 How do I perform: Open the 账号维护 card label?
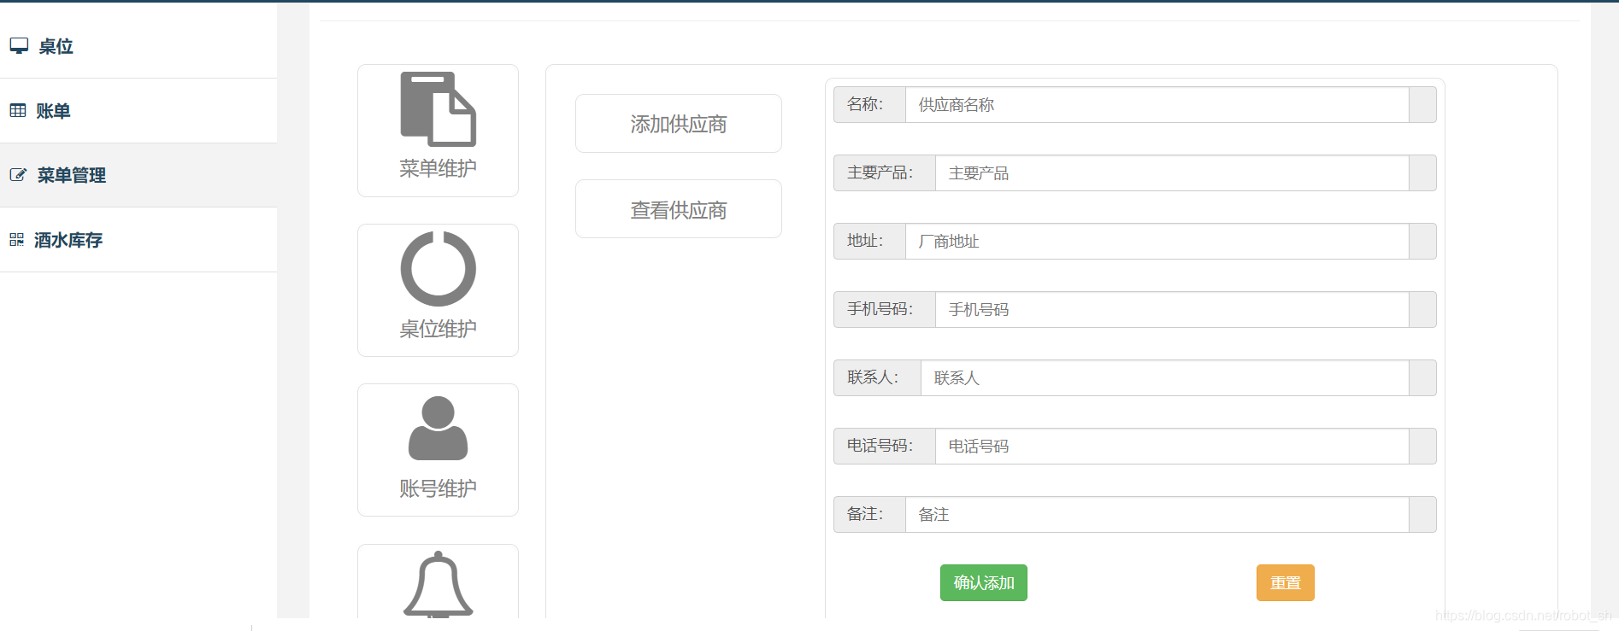pyautogui.click(x=438, y=488)
